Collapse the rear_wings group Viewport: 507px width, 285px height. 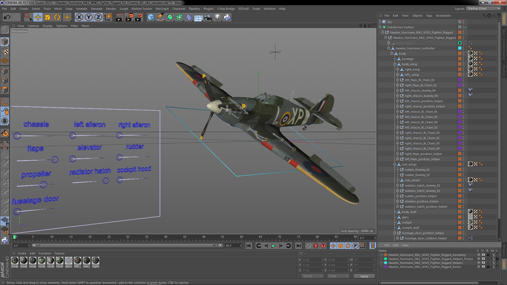[x=395, y=164]
